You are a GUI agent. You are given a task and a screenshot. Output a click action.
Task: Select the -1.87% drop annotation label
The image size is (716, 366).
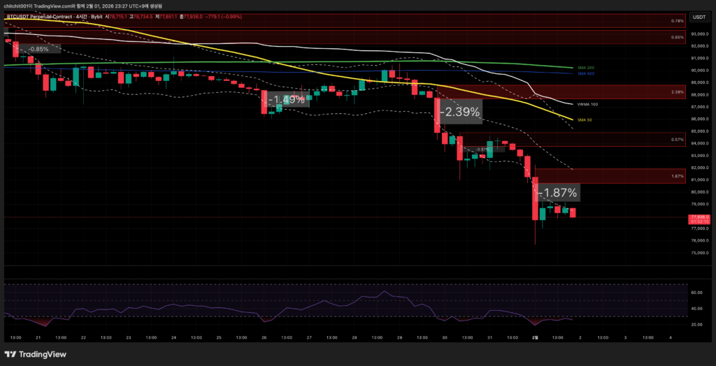pyautogui.click(x=557, y=193)
